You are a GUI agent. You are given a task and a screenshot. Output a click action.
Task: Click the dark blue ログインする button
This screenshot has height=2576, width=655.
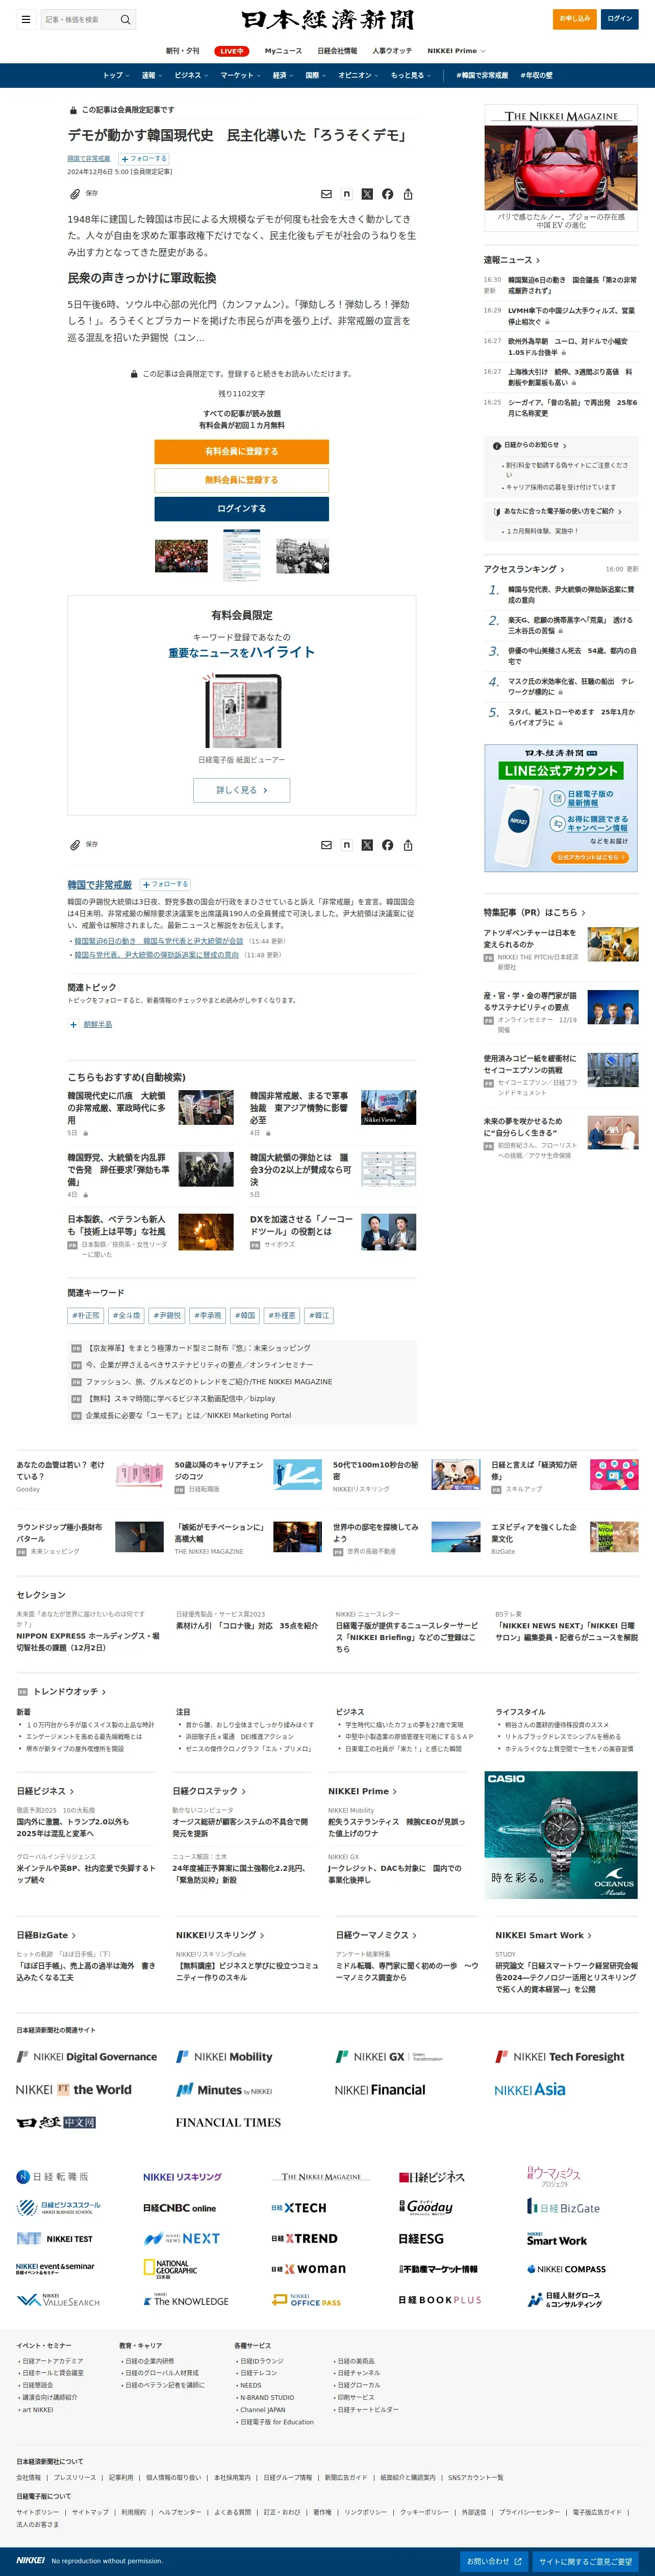coord(242,509)
